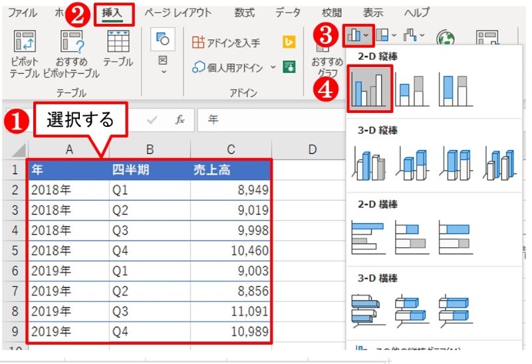Switch to the 表示 tab
The width and height of the screenshot is (532, 364).
tap(373, 13)
